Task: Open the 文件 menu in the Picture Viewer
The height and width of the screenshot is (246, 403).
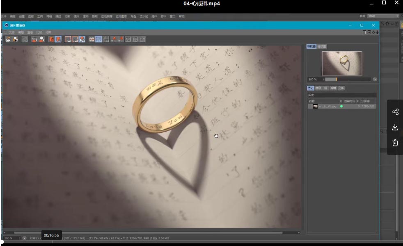Action: pyautogui.click(x=12, y=32)
